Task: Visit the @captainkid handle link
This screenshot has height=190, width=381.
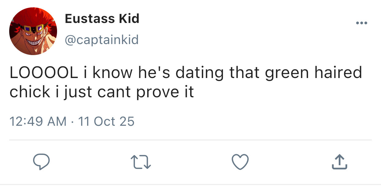Action: click(x=101, y=39)
